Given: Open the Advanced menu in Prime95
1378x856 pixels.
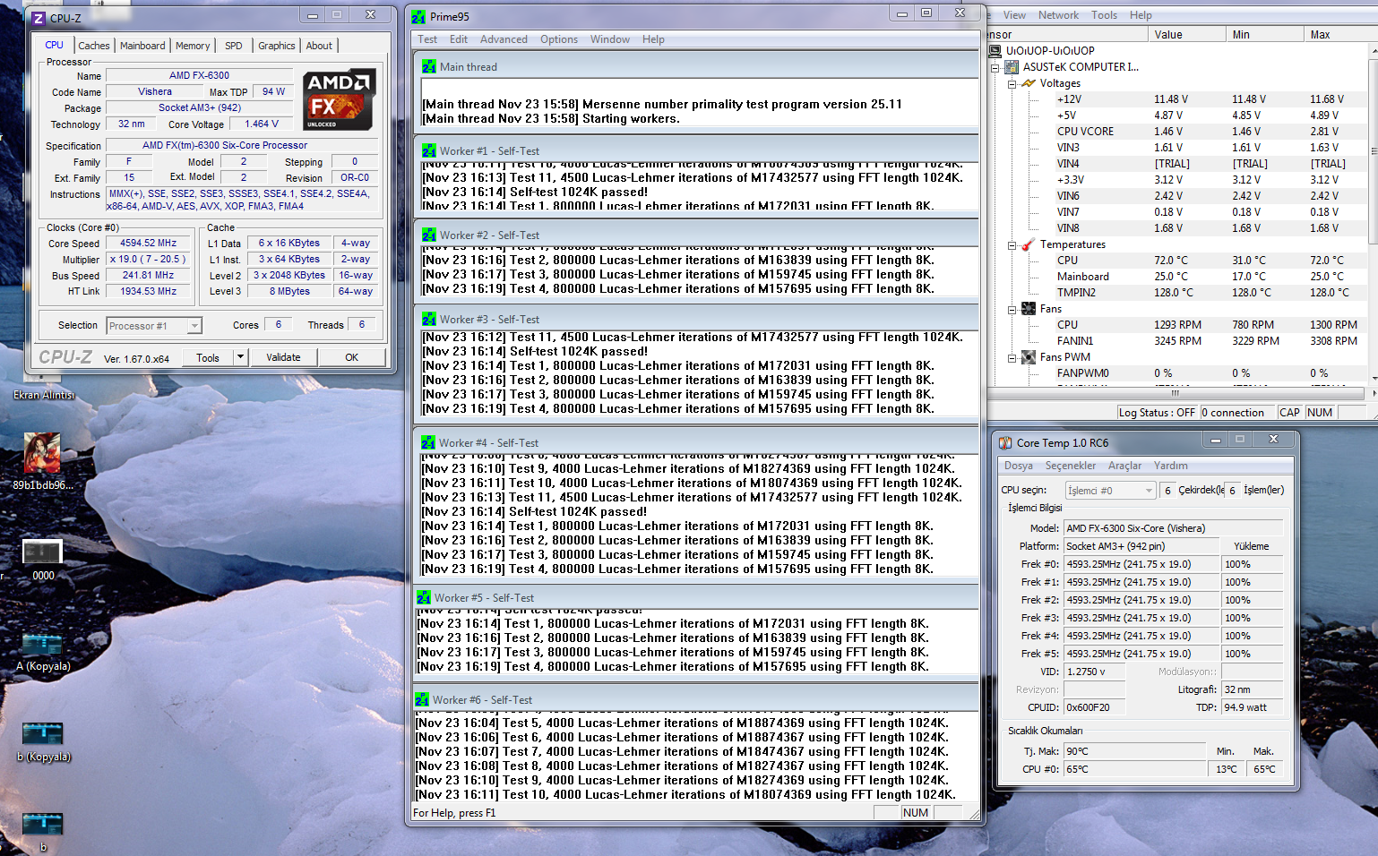Looking at the screenshot, I should 504,39.
